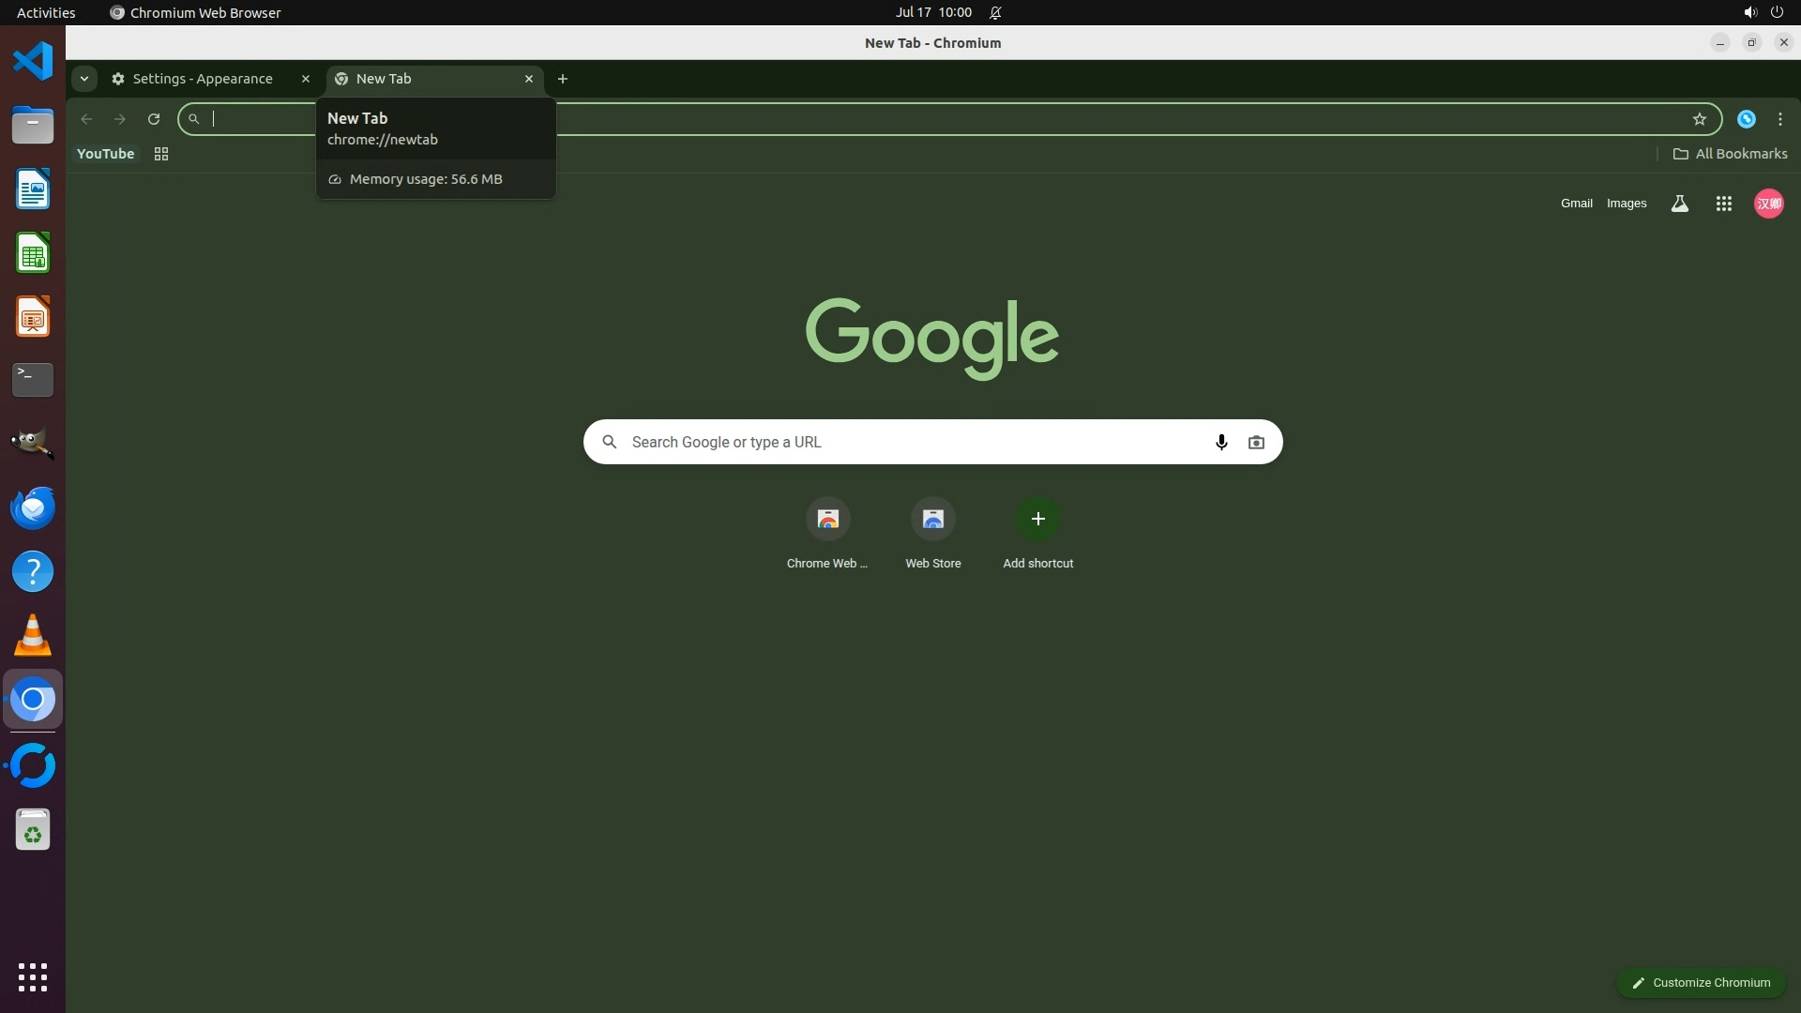
Task: Expand the tab search dropdown arrow
Action: (84, 79)
